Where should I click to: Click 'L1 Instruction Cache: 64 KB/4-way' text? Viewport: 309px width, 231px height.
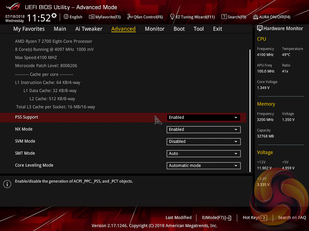tap(48, 82)
